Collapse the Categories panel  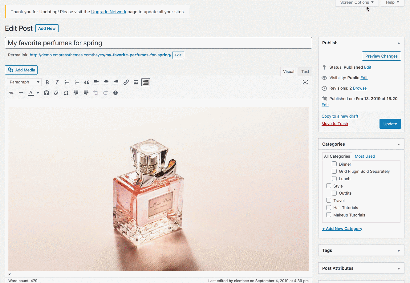[399, 144]
